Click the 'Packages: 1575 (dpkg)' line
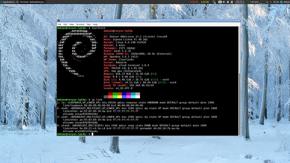Screen dimensions: 290x163 pos(119,48)
